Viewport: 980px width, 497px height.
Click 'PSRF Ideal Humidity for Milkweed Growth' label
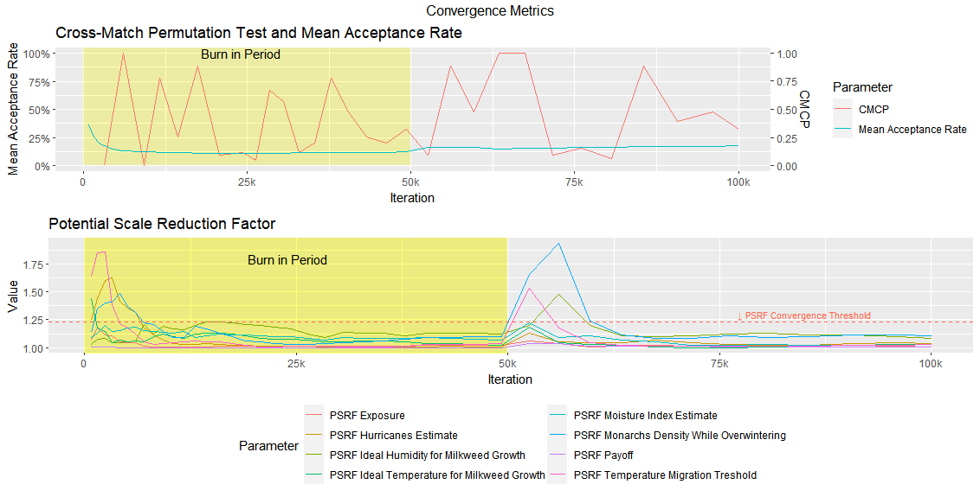(x=428, y=456)
